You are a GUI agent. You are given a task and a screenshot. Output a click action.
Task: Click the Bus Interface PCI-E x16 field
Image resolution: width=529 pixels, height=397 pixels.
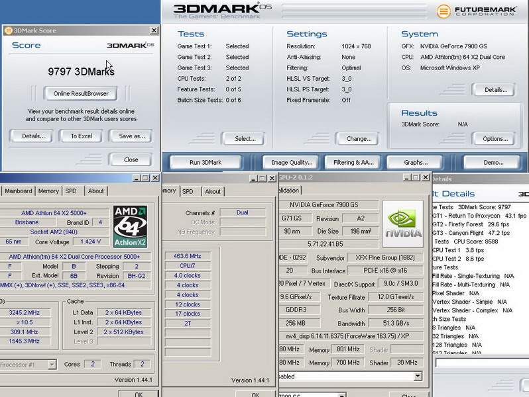coord(385,271)
